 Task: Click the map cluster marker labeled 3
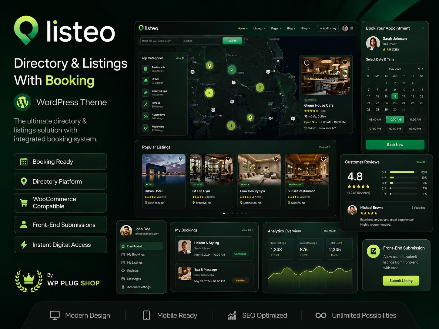[209, 93]
